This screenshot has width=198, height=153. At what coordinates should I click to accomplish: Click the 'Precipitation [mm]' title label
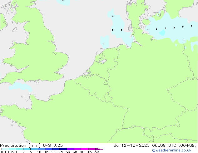tap(20, 146)
